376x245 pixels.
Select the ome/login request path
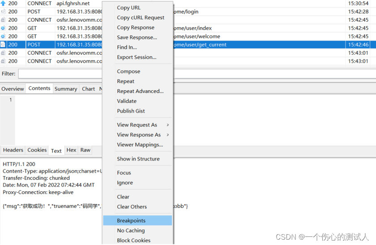tap(186, 12)
